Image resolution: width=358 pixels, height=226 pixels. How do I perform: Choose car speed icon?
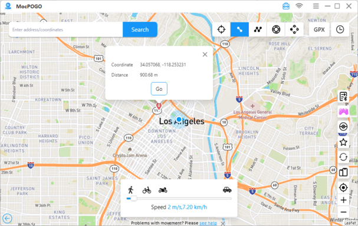tap(227, 189)
